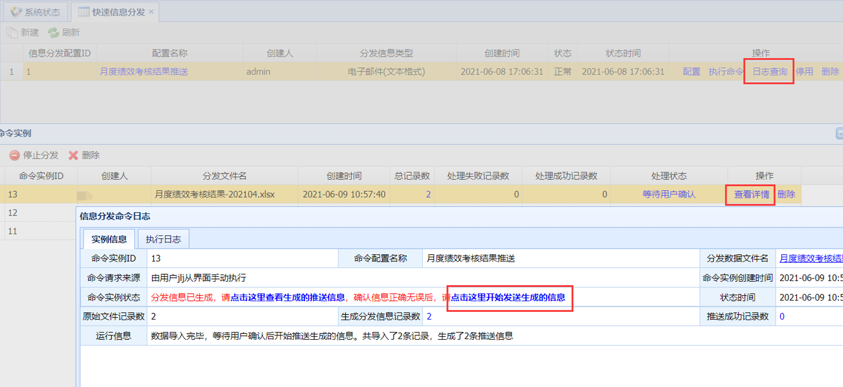Click the 刷新 refresh icon
This screenshot has width=843, height=387.
coord(53,32)
